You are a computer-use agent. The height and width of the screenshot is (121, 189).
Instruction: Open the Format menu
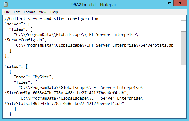(29, 12)
